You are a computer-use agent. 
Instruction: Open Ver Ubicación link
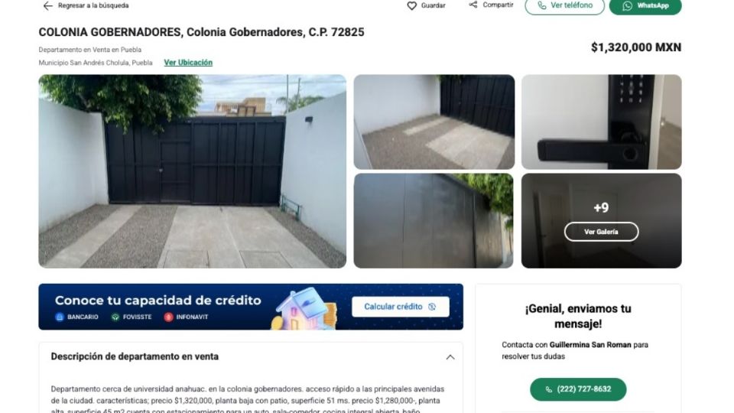click(188, 62)
